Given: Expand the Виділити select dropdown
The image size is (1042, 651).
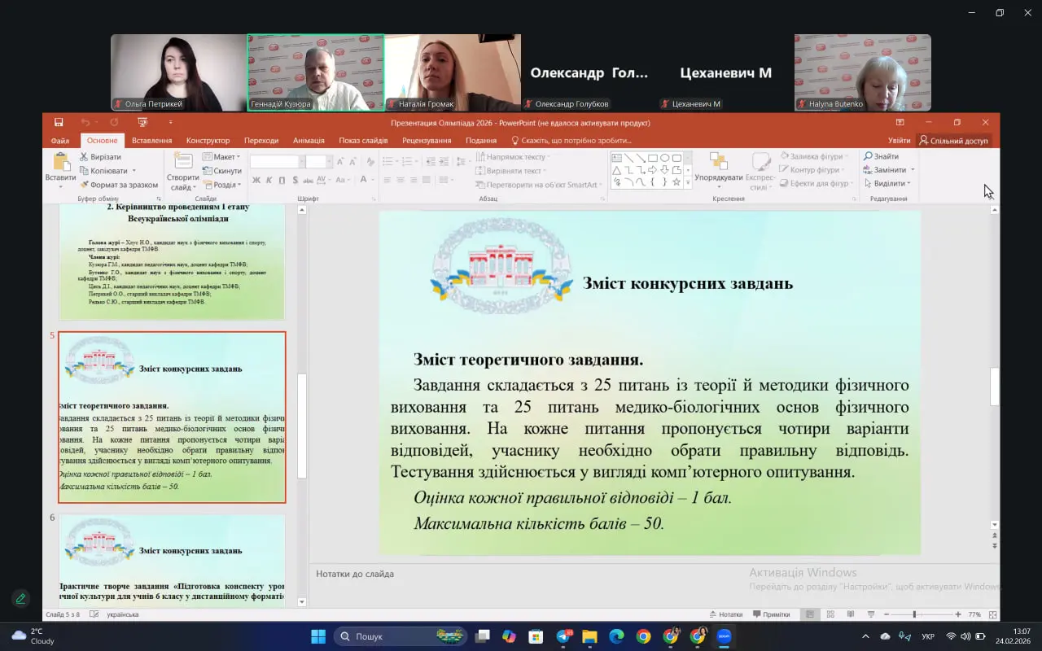Looking at the screenshot, I should pyautogui.click(x=887, y=183).
